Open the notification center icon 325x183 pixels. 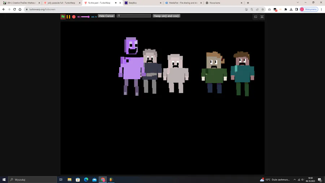point(320,180)
